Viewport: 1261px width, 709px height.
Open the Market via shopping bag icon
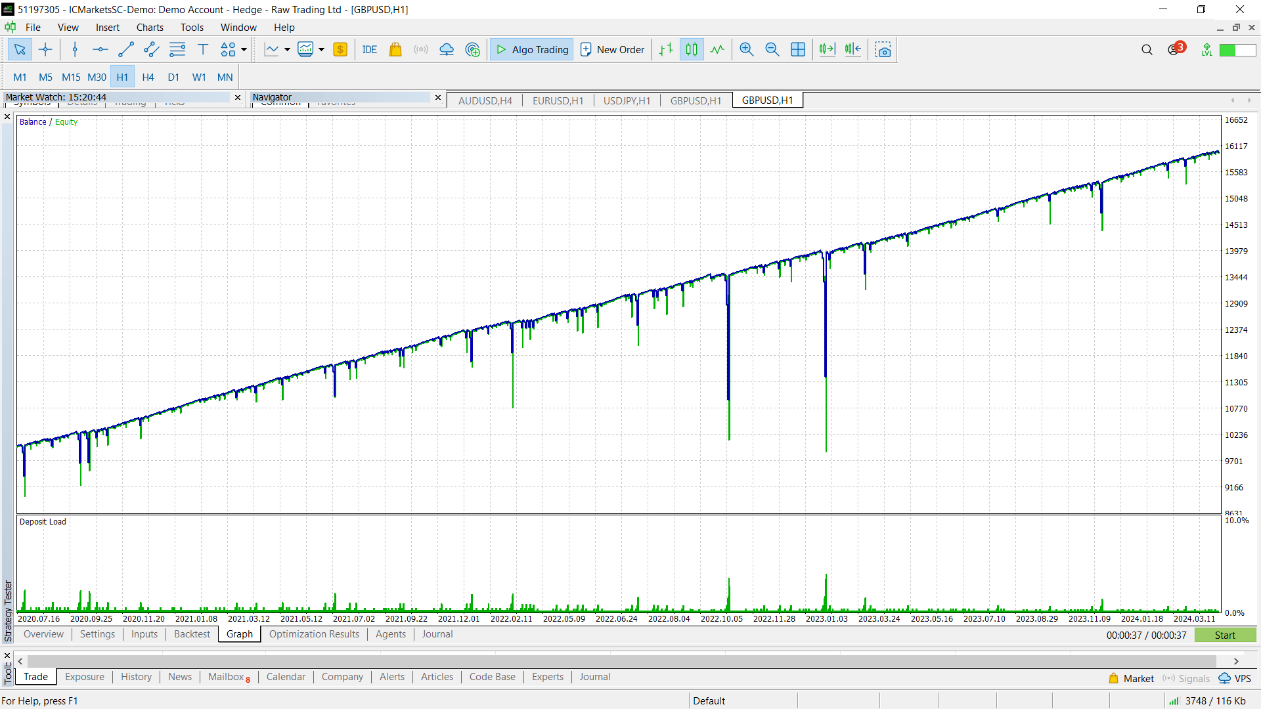(x=395, y=49)
